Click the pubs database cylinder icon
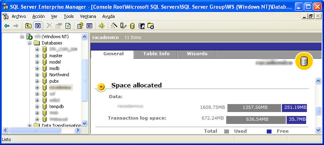Image resolution: width=324 pixels, height=145 pixels. point(44,81)
